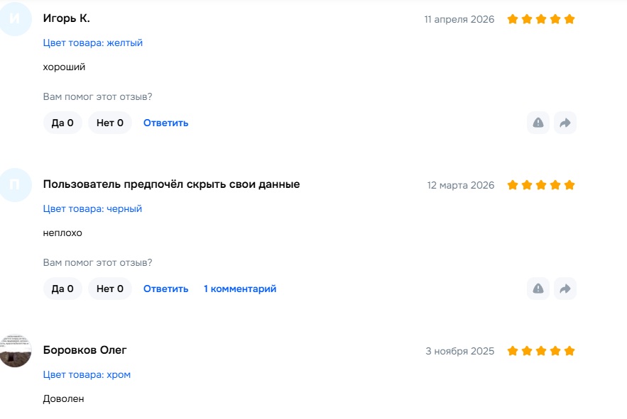627x419 pixels.
Task: Expand '1 комментарий' under the anonymous review
Action: coord(240,289)
